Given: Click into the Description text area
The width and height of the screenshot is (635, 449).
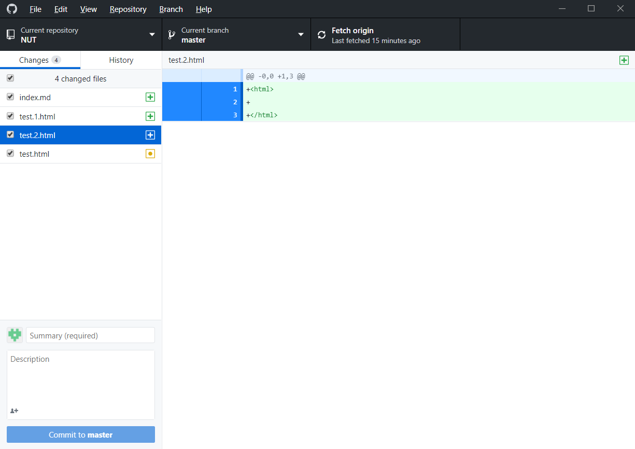Looking at the screenshot, I should coord(81,385).
